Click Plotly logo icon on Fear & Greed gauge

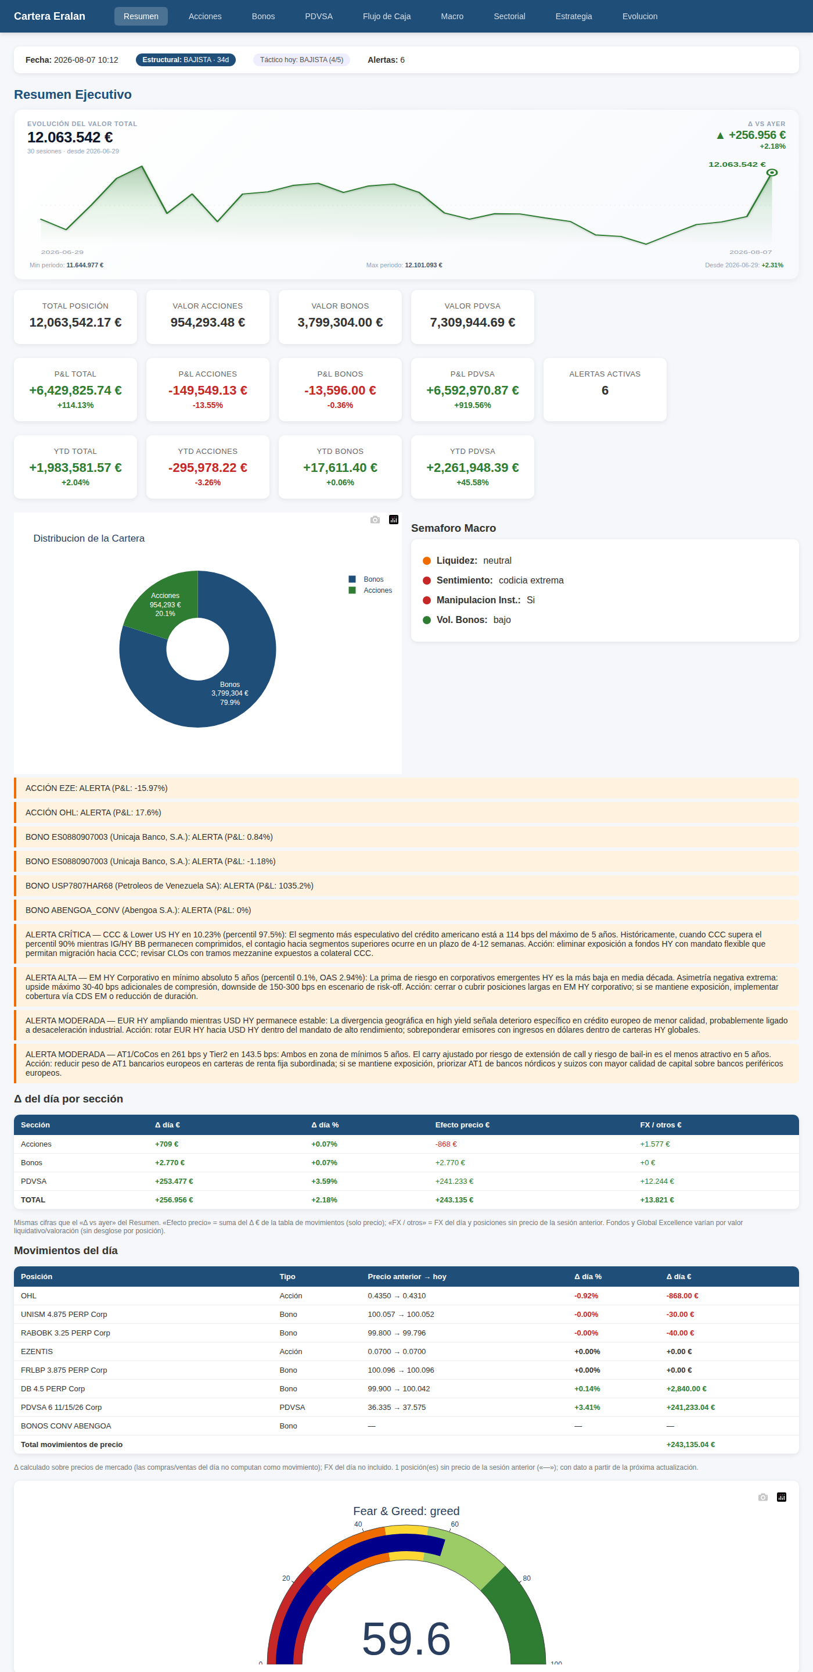pyautogui.click(x=782, y=1498)
